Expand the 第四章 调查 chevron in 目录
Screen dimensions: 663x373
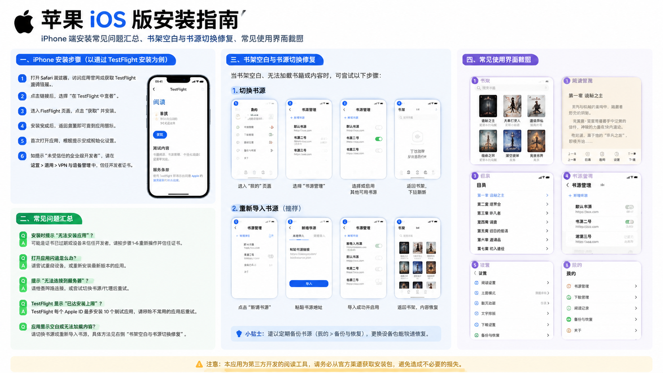(547, 222)
